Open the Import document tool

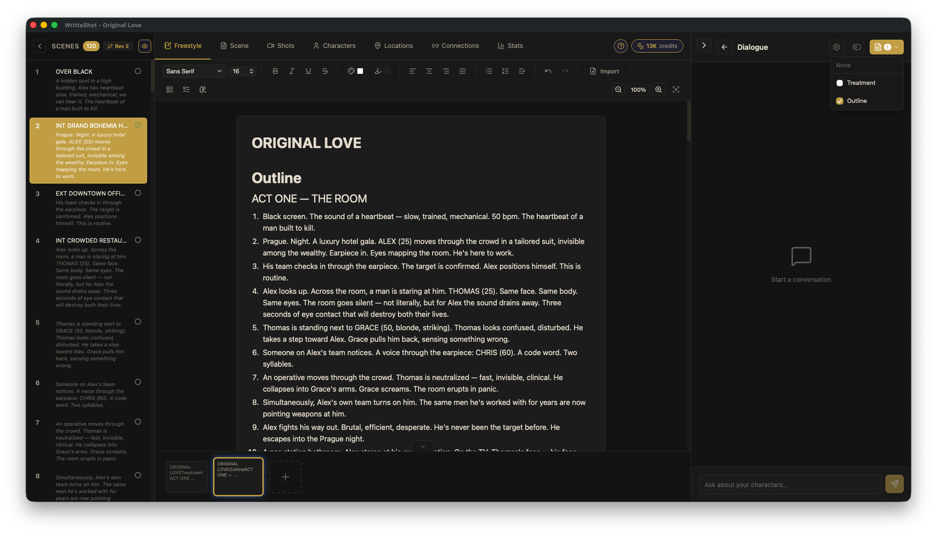tap(605, 71)
